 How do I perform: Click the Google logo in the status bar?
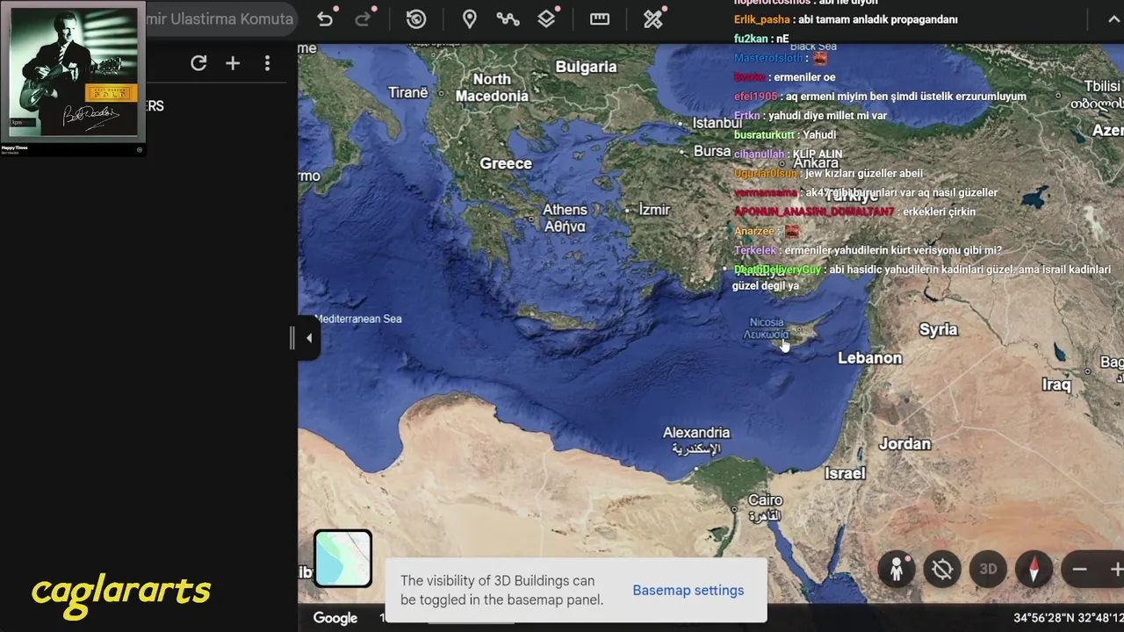coord(335,618)
